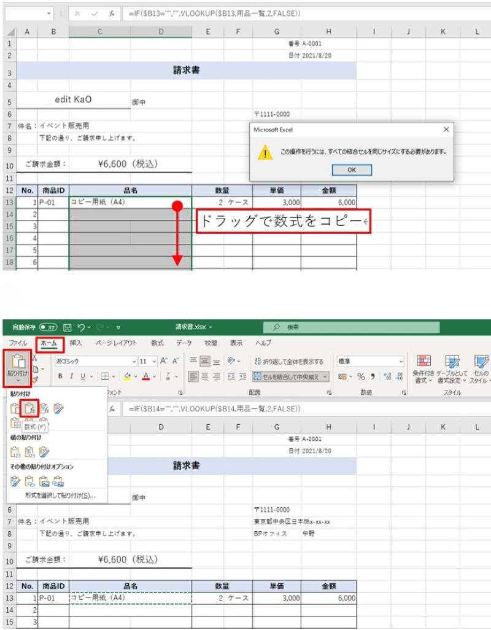Click the save icon in the title bar
Image resolution: width=491 pixels, height=630 pixels.
68,327
